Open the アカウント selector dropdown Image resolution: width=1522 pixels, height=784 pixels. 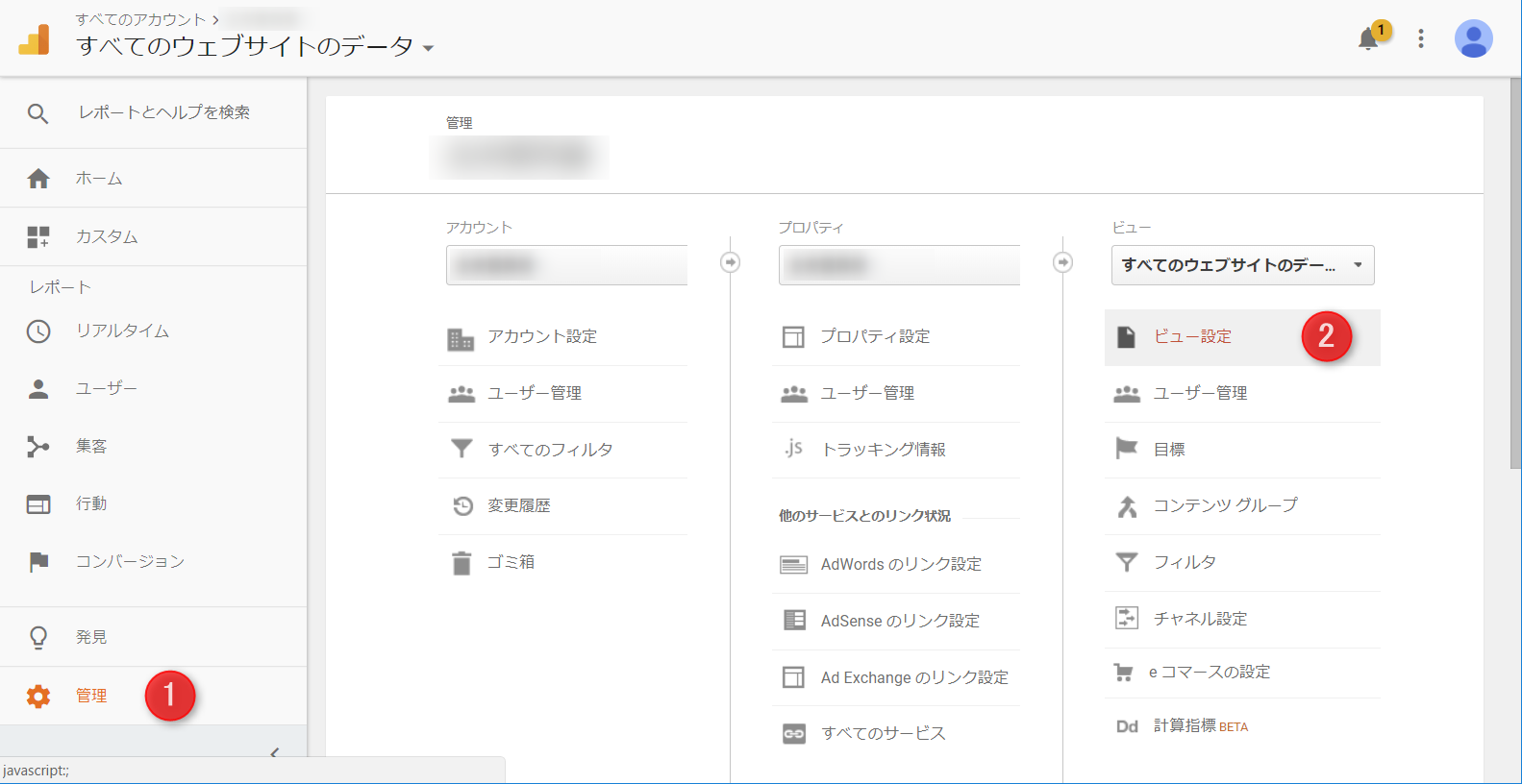point(566,265)
